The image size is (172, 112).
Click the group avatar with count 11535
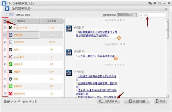(11, 42)
